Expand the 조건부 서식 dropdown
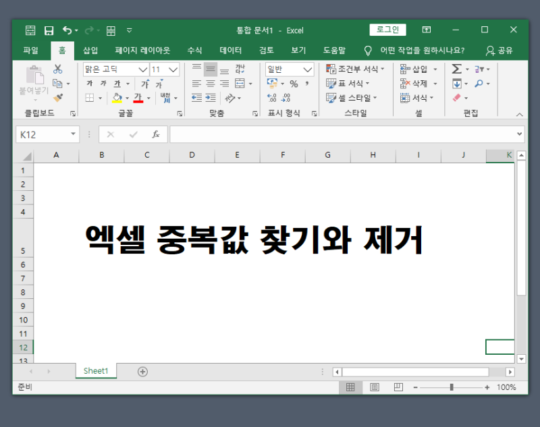 [x=356, y=69]
